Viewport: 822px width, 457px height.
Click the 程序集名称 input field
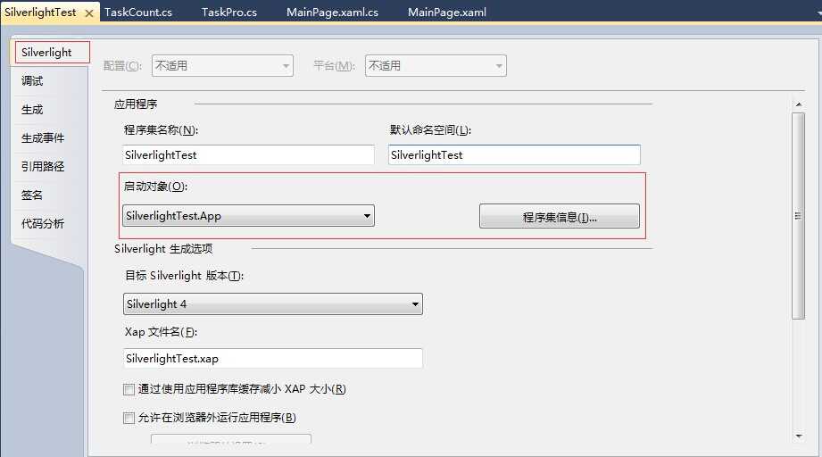pos(248,155)
